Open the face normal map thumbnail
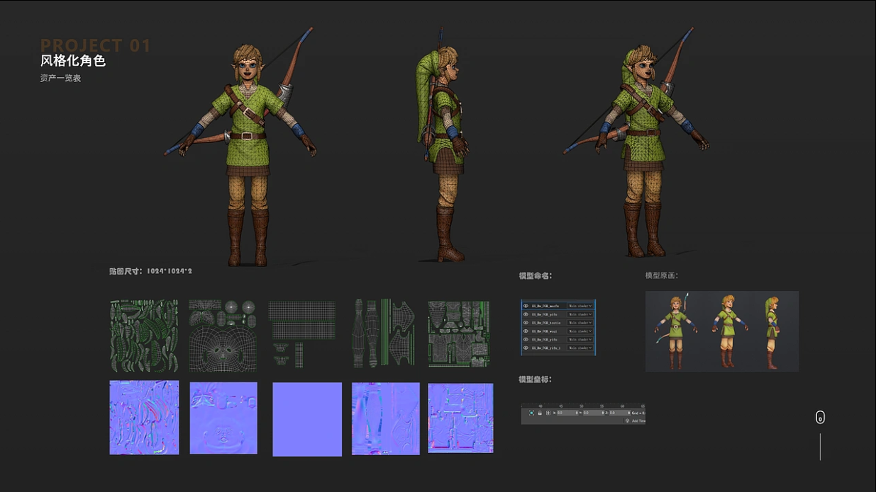The height and width of the screenshot is (492, 876). tap(223, 418)
